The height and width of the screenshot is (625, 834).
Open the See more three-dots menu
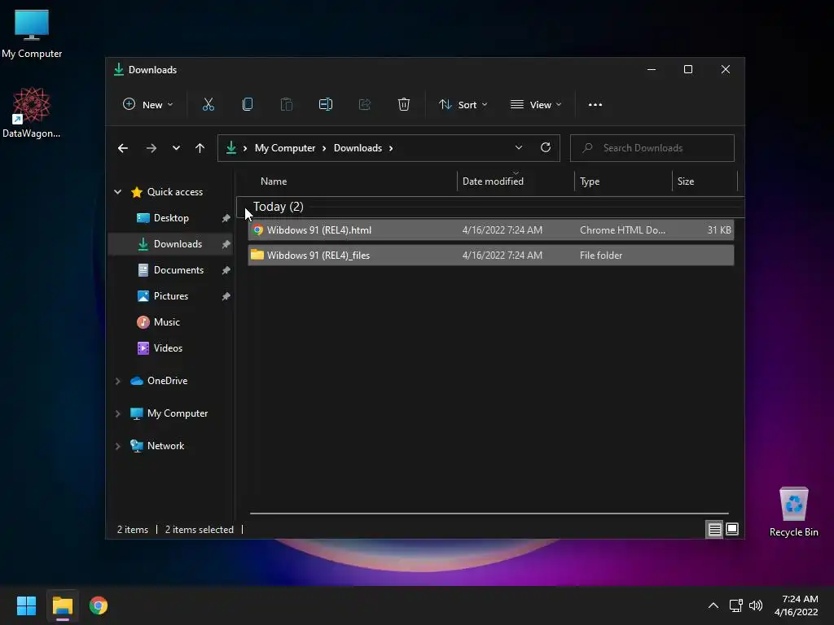(x=595, y=105)
